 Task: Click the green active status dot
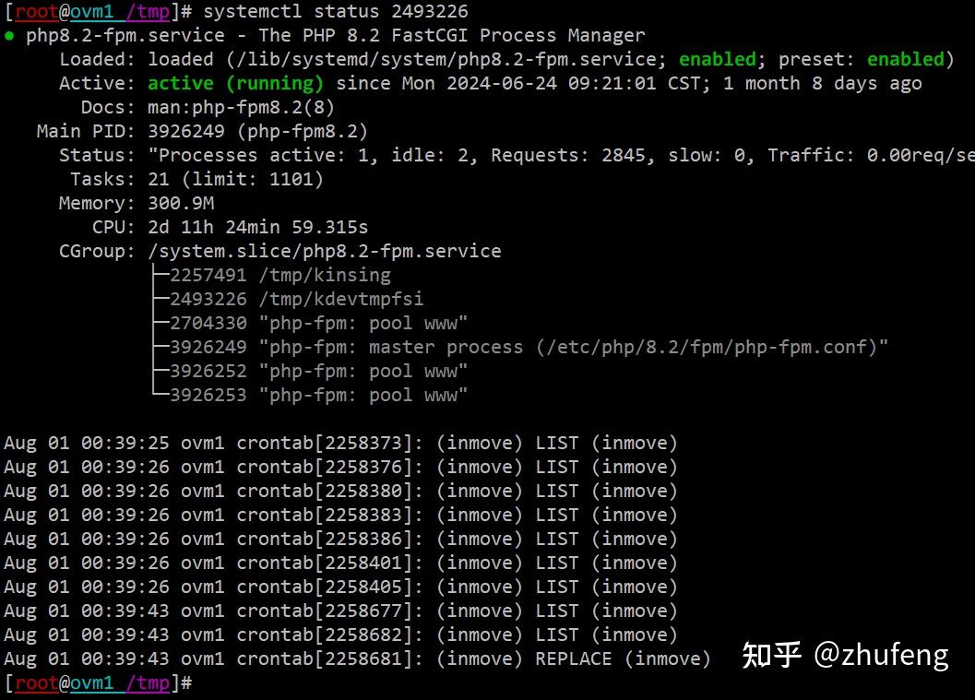(9, 35)
